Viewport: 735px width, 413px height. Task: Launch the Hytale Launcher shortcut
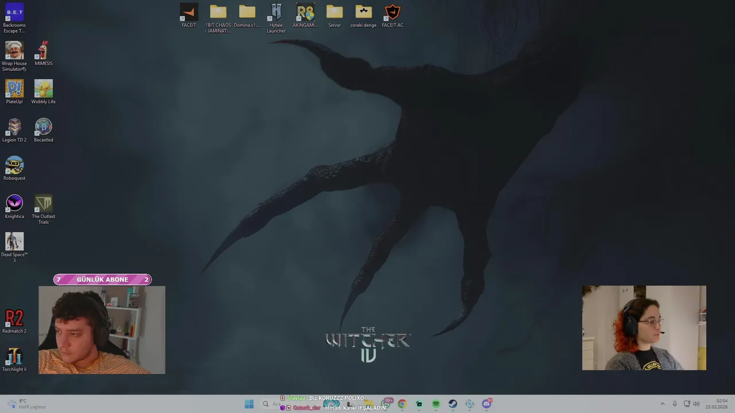pyautogui.click(x=276, y=18)
